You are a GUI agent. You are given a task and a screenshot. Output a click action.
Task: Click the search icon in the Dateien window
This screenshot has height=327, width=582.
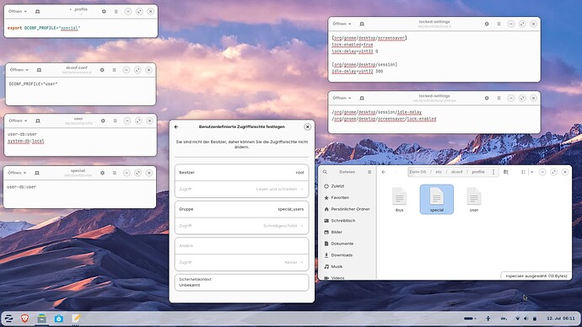[325, 172]
